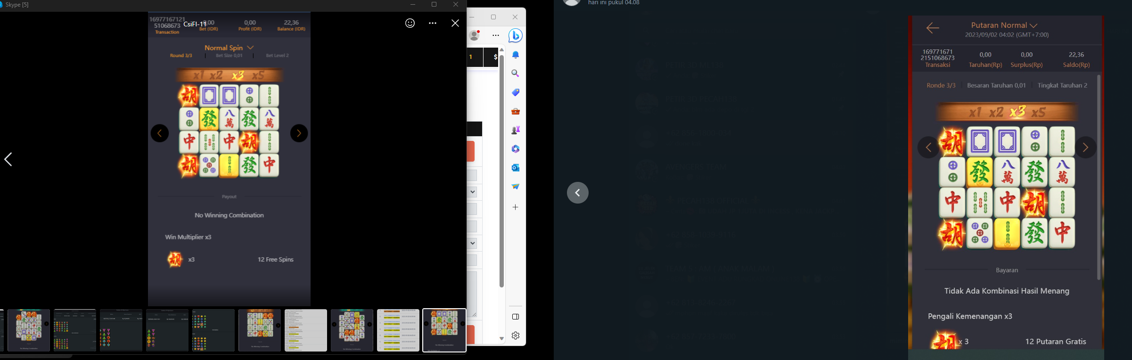The image size is (1132, 360).
Task: Open the Edge profile avatar
Action: [x=475, y=35]
